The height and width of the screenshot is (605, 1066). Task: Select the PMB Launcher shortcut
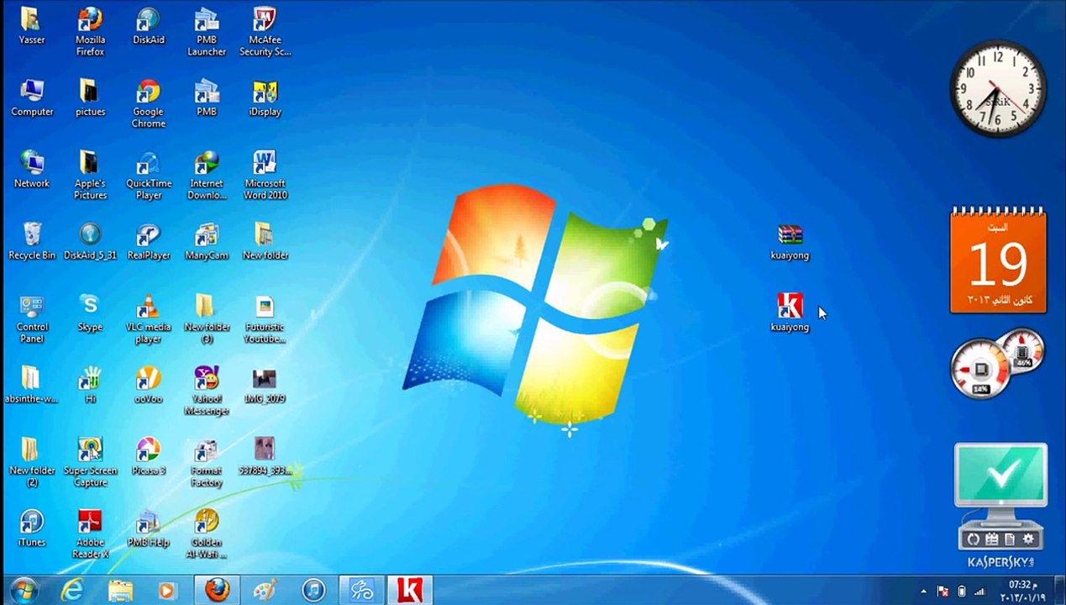click(207, 32)
